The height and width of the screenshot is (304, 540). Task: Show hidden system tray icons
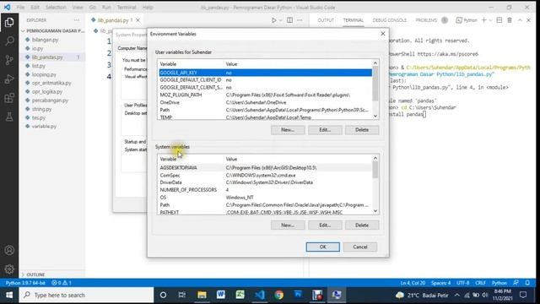click(x=456, y=295)
